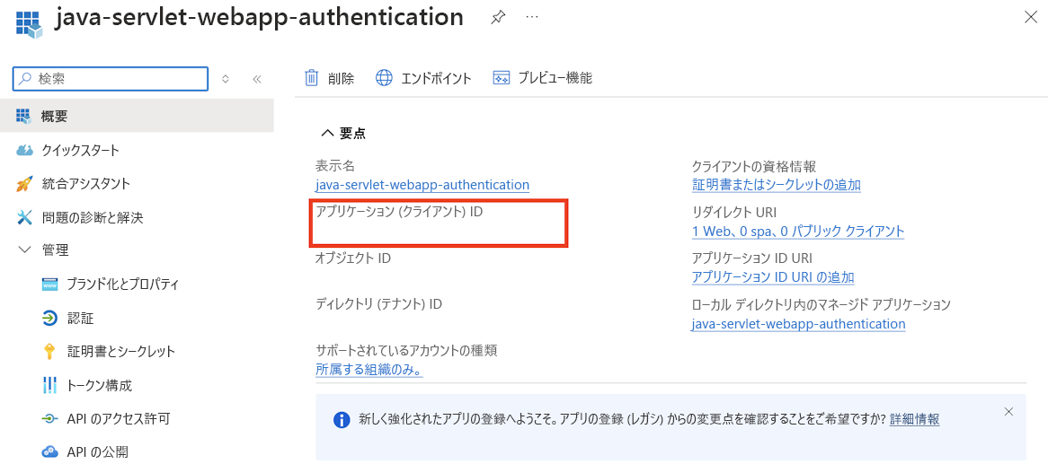
Task: Click the 認証 arrow-circle icon
Action: tap(49, 318)
